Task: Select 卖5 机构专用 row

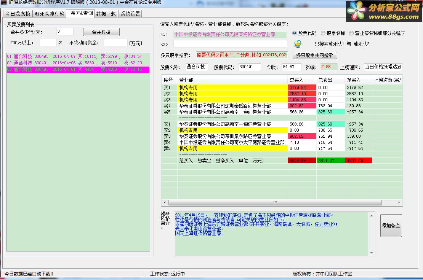Action: click(282, 148)
